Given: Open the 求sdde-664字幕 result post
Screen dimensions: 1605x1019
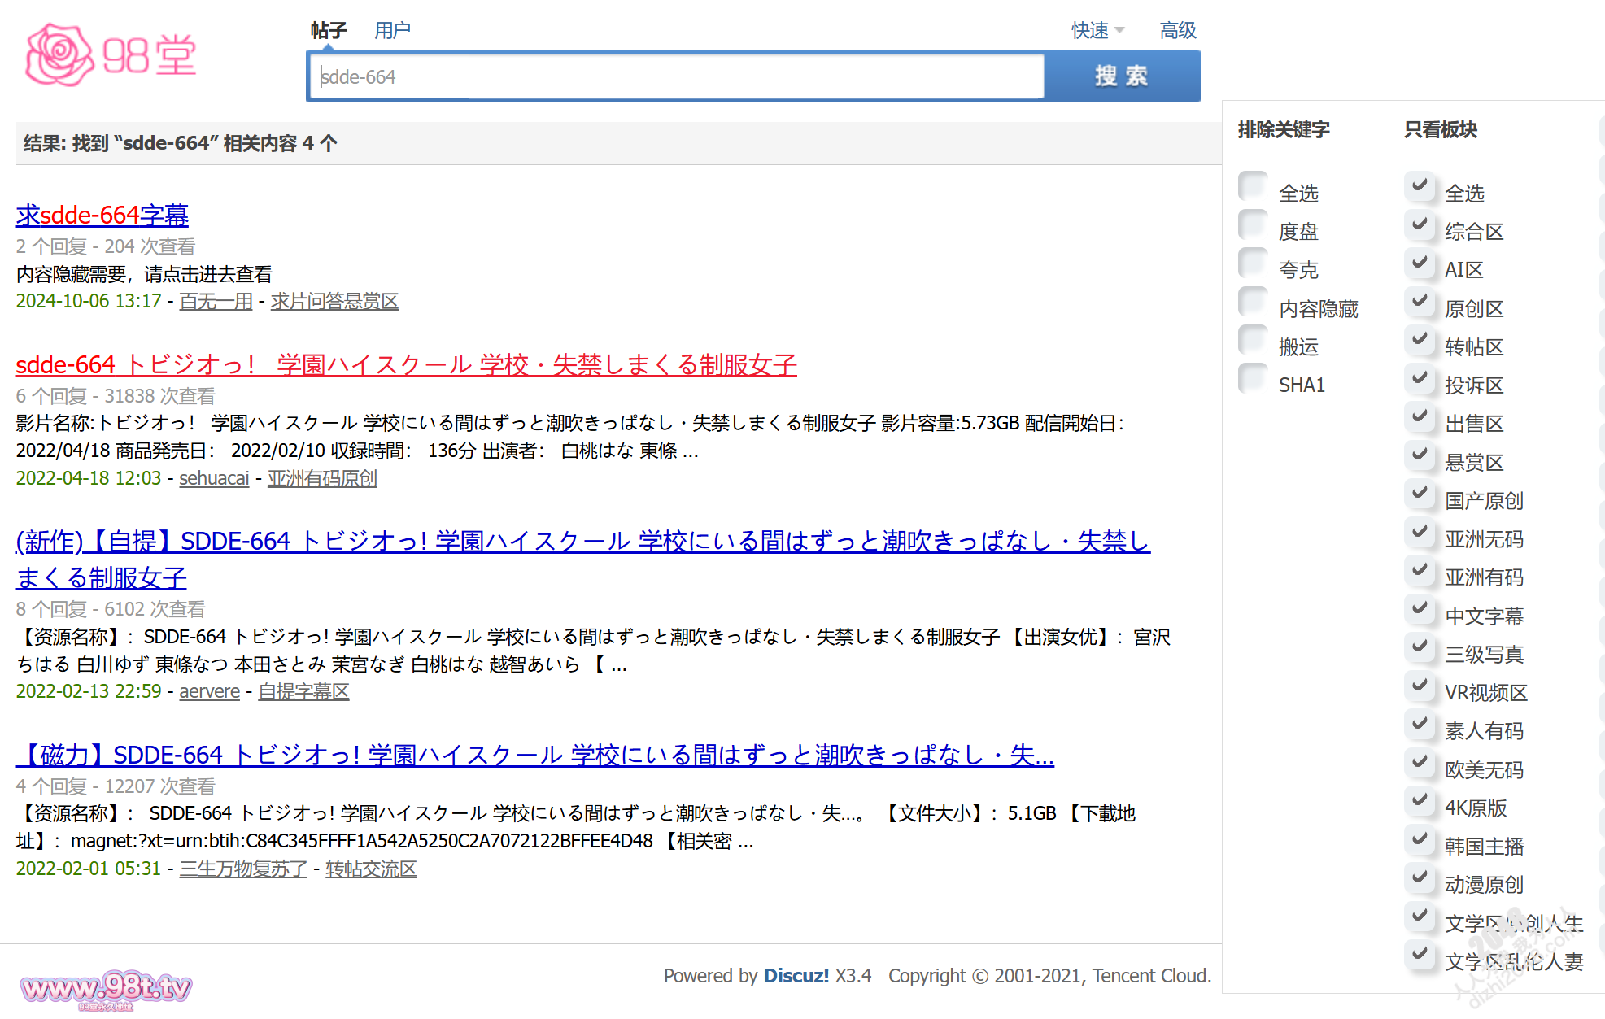Looking at the screenshot, I should coord(102,216).
